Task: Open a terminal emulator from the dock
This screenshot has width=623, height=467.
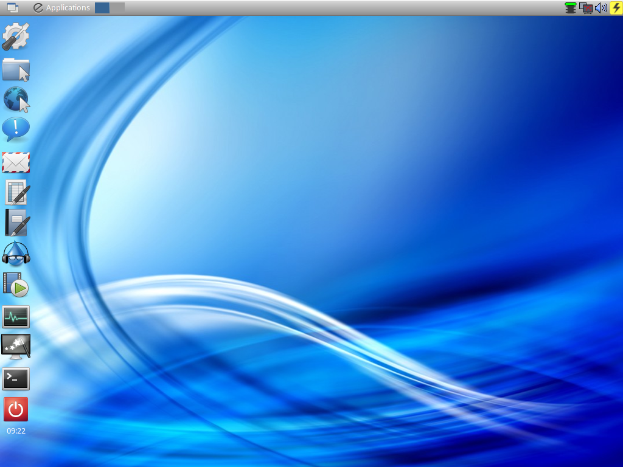Action: point(16,378)
